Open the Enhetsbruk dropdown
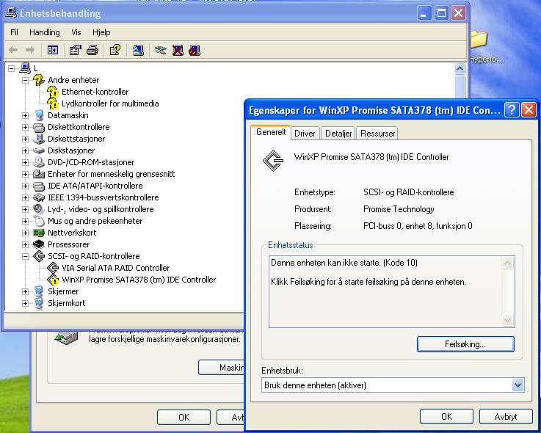541x433 pixels. [518, 385]
